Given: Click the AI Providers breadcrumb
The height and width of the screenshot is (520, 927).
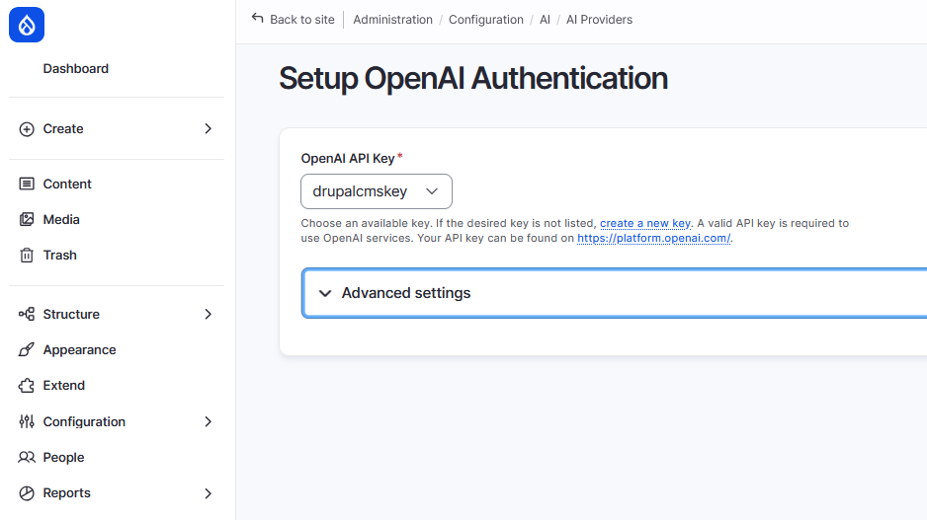Looking at the screenshot, I should (x=599, y=20).
